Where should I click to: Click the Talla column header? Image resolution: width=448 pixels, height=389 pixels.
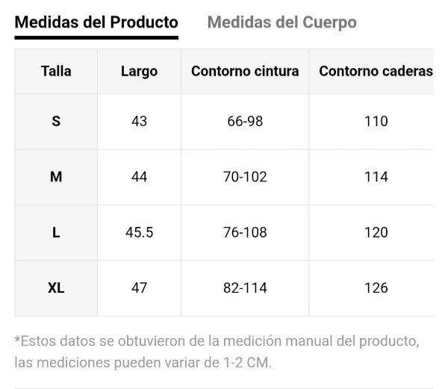[x=56, y=72]
